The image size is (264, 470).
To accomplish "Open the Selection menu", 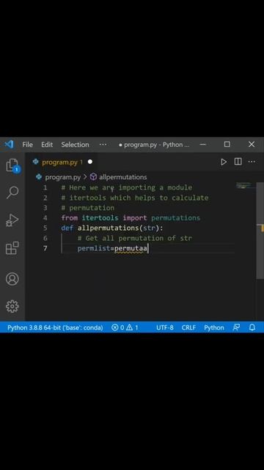I will pyautogui.click(x=75, y=145).
